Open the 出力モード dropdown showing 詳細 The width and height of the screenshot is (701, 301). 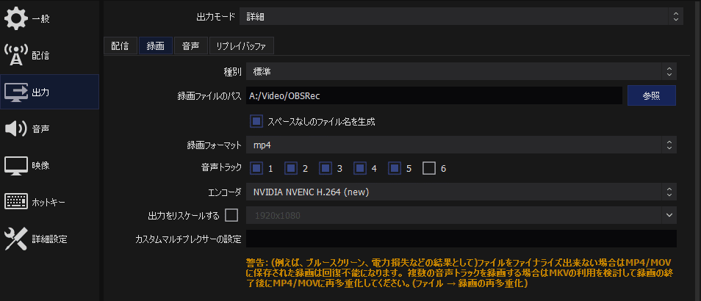461,17
